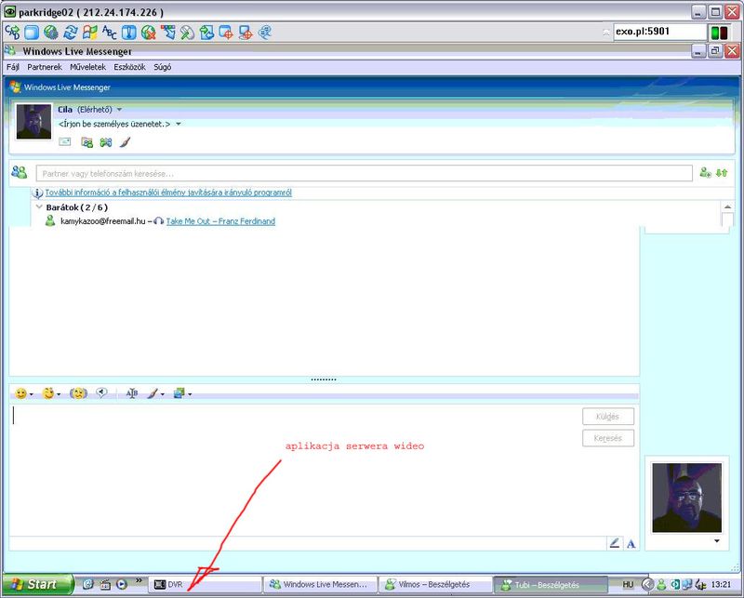Screen dimensions: 744x598
Task: Open the Fájl menu
Action: pyautogui.click(x=13, y=67)
